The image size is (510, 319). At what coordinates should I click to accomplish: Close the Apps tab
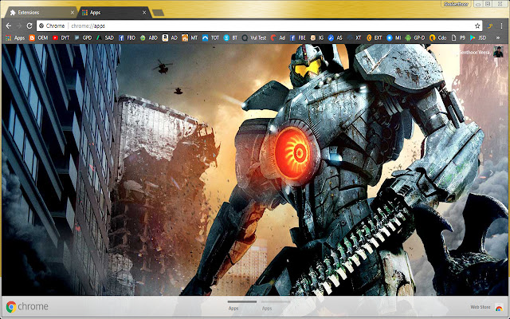click(144, 13)
